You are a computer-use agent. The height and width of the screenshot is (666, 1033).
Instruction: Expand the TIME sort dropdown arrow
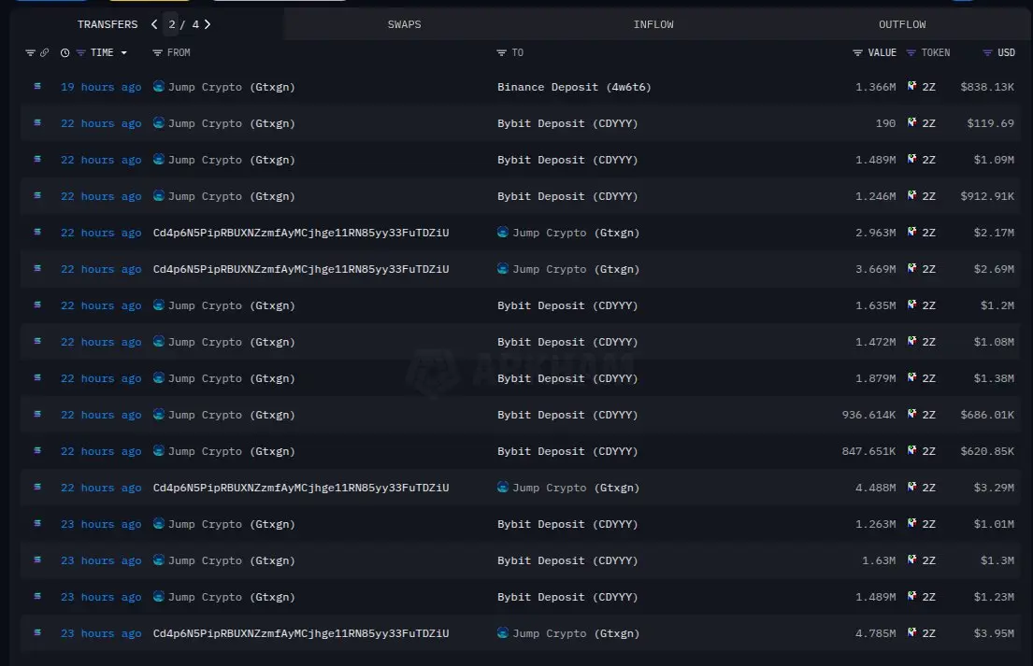point(123,52)
